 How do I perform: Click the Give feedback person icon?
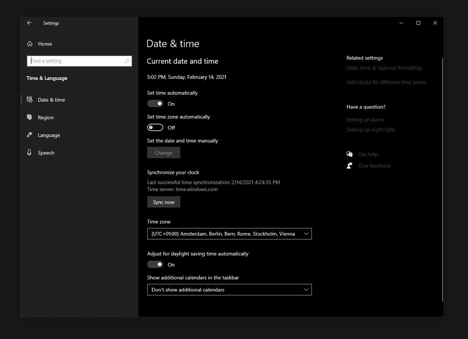pos(350,166)
